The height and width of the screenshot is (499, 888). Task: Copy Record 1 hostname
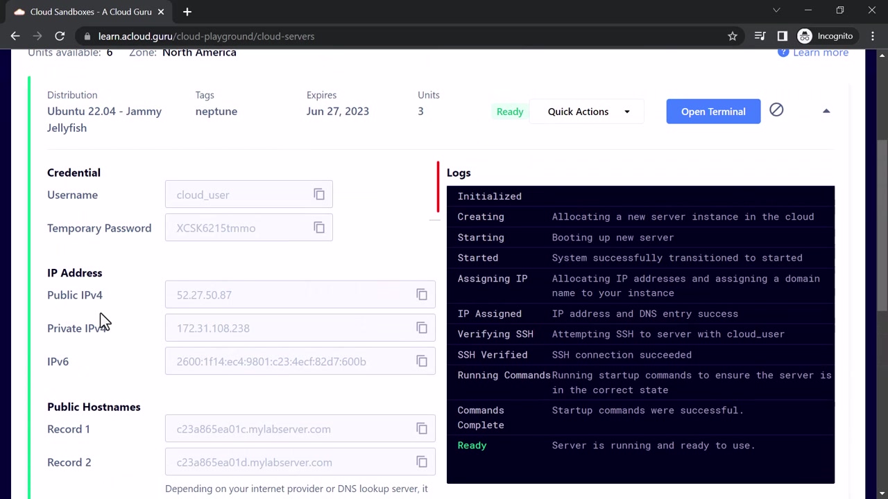pos(422,429)
